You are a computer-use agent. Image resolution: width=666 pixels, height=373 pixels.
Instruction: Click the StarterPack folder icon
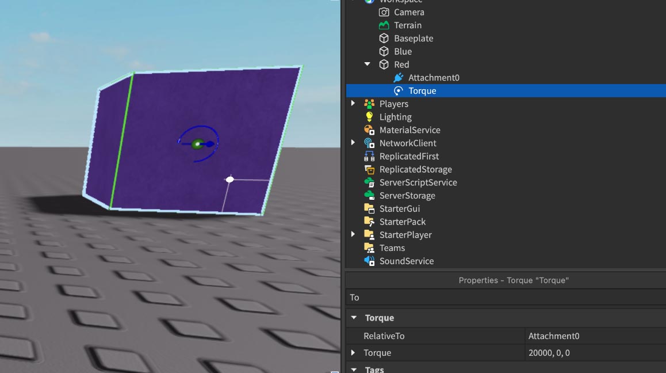[x=369, y=222]
